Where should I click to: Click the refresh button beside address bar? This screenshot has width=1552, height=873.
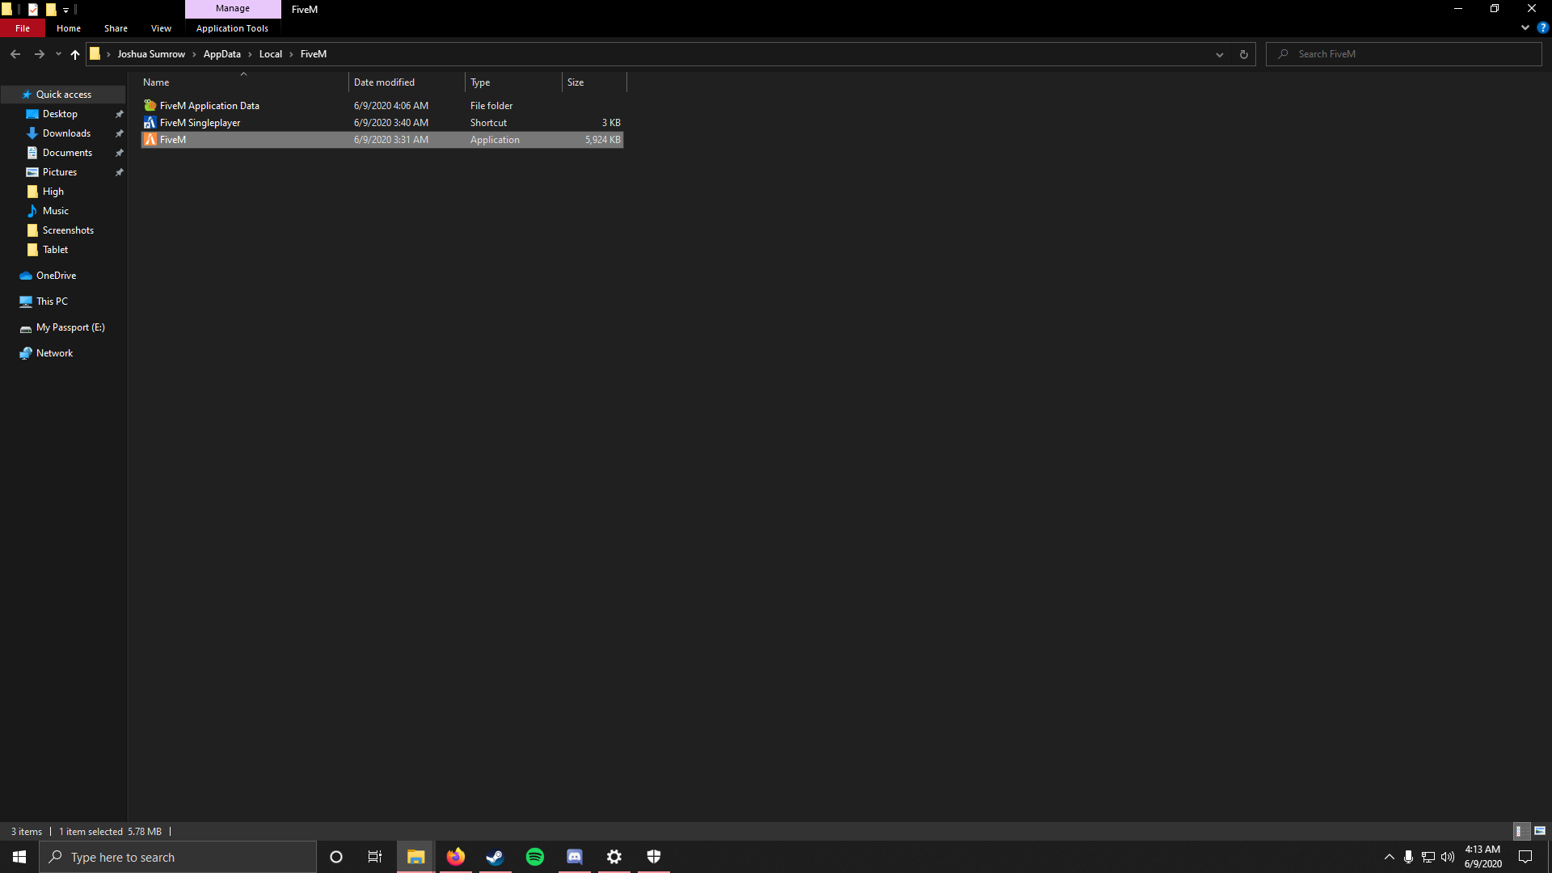point(1243,54)
